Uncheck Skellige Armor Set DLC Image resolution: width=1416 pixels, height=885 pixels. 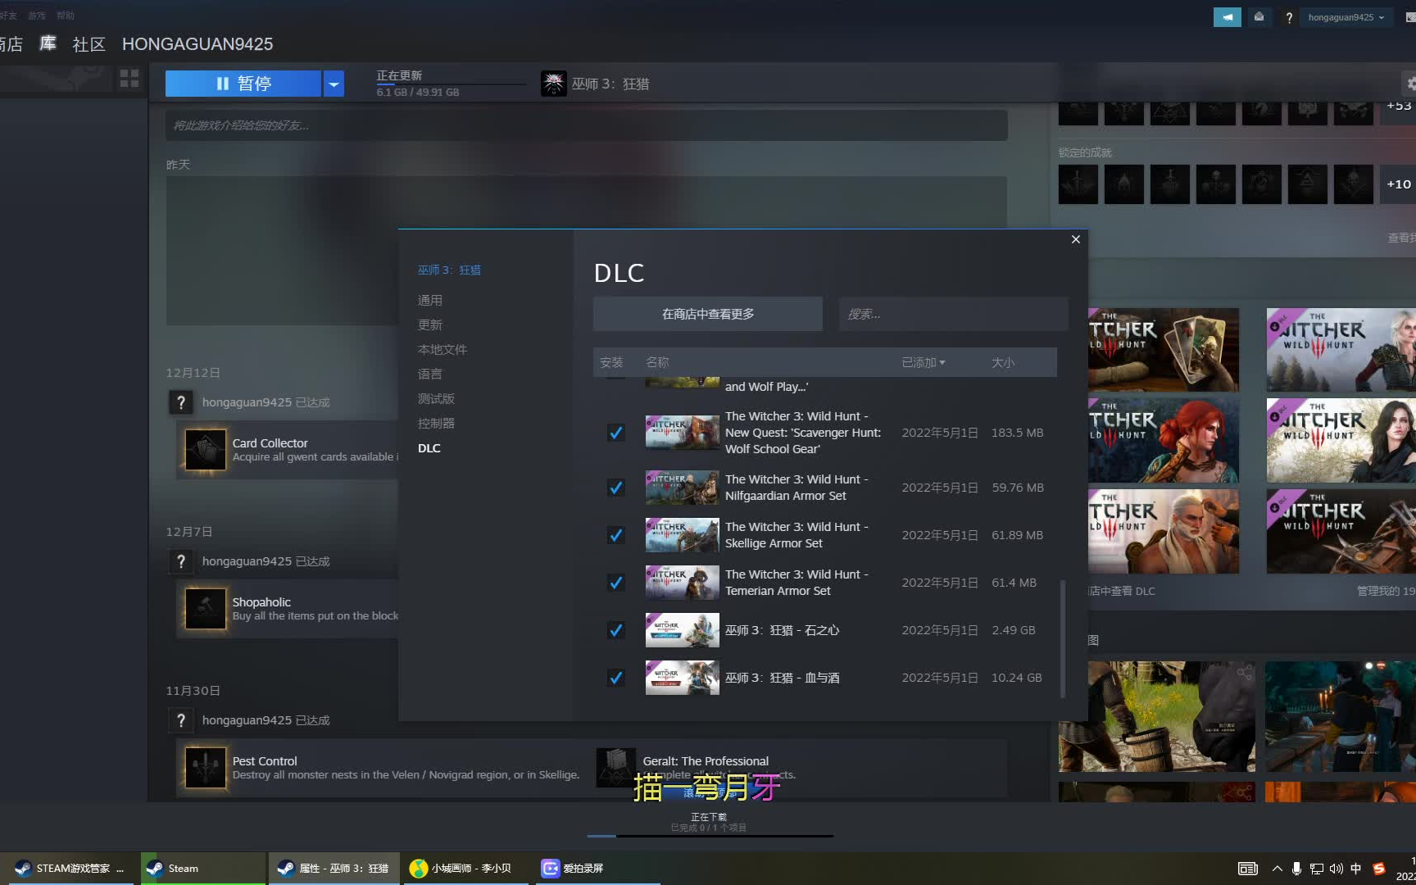tap(615, 535)
